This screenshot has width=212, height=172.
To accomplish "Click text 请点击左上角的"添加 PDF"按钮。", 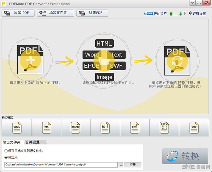I will click(35, 83).
